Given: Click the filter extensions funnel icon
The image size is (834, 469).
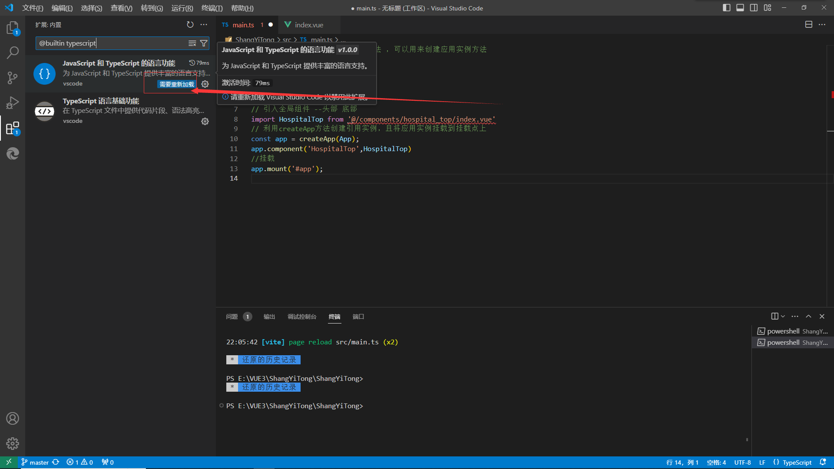Looking at the screenshot, I should (x=203, y=43).
